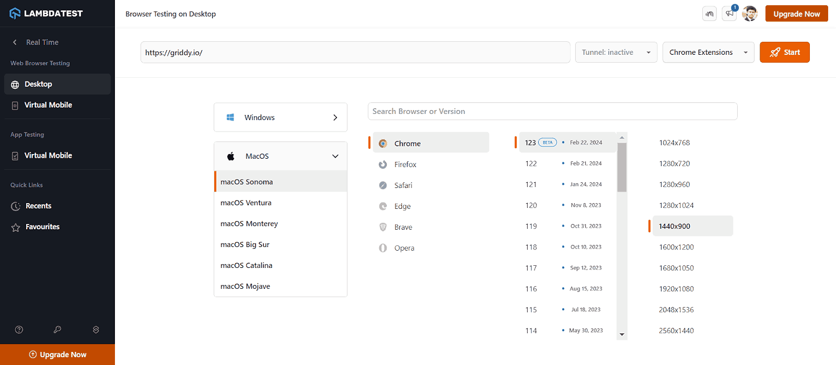Click the key icon in sidebar footer
Image resolution: width=836 pixels, height=365 pixels.
coord(57,329)
